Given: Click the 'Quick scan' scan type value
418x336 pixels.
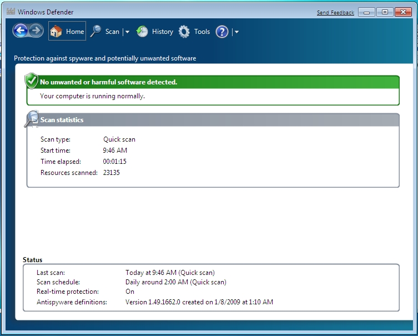Looking at the screenshot, I should [119, 139].
